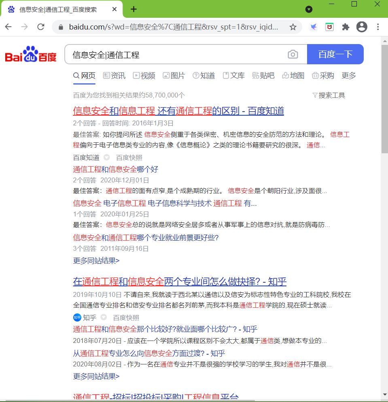Switch to 文库 tab
This screenshot has width=388, height=402.
[233, 76]
